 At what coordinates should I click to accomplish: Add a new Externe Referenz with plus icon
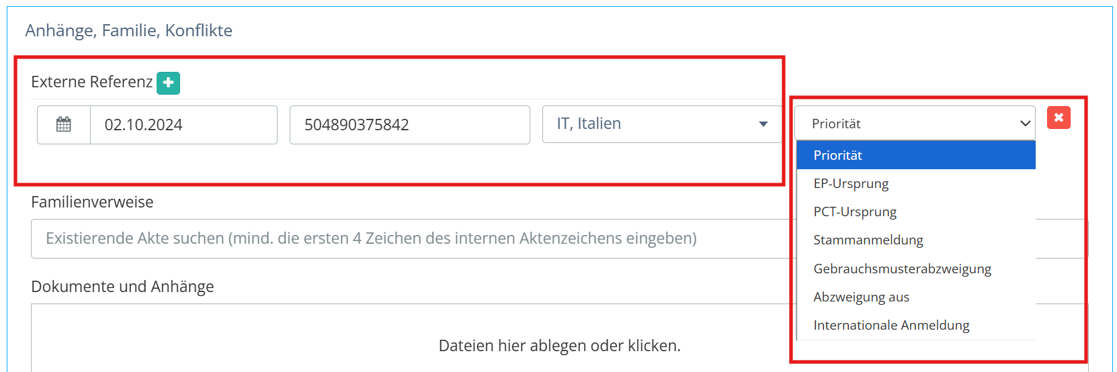[168, 83]
